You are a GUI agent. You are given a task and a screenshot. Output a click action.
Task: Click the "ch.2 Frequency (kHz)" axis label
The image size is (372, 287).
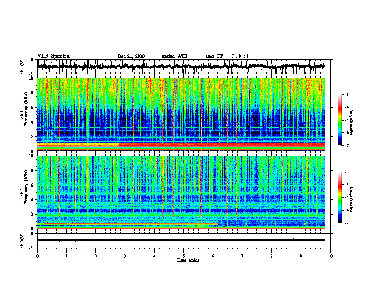point(24,186)
